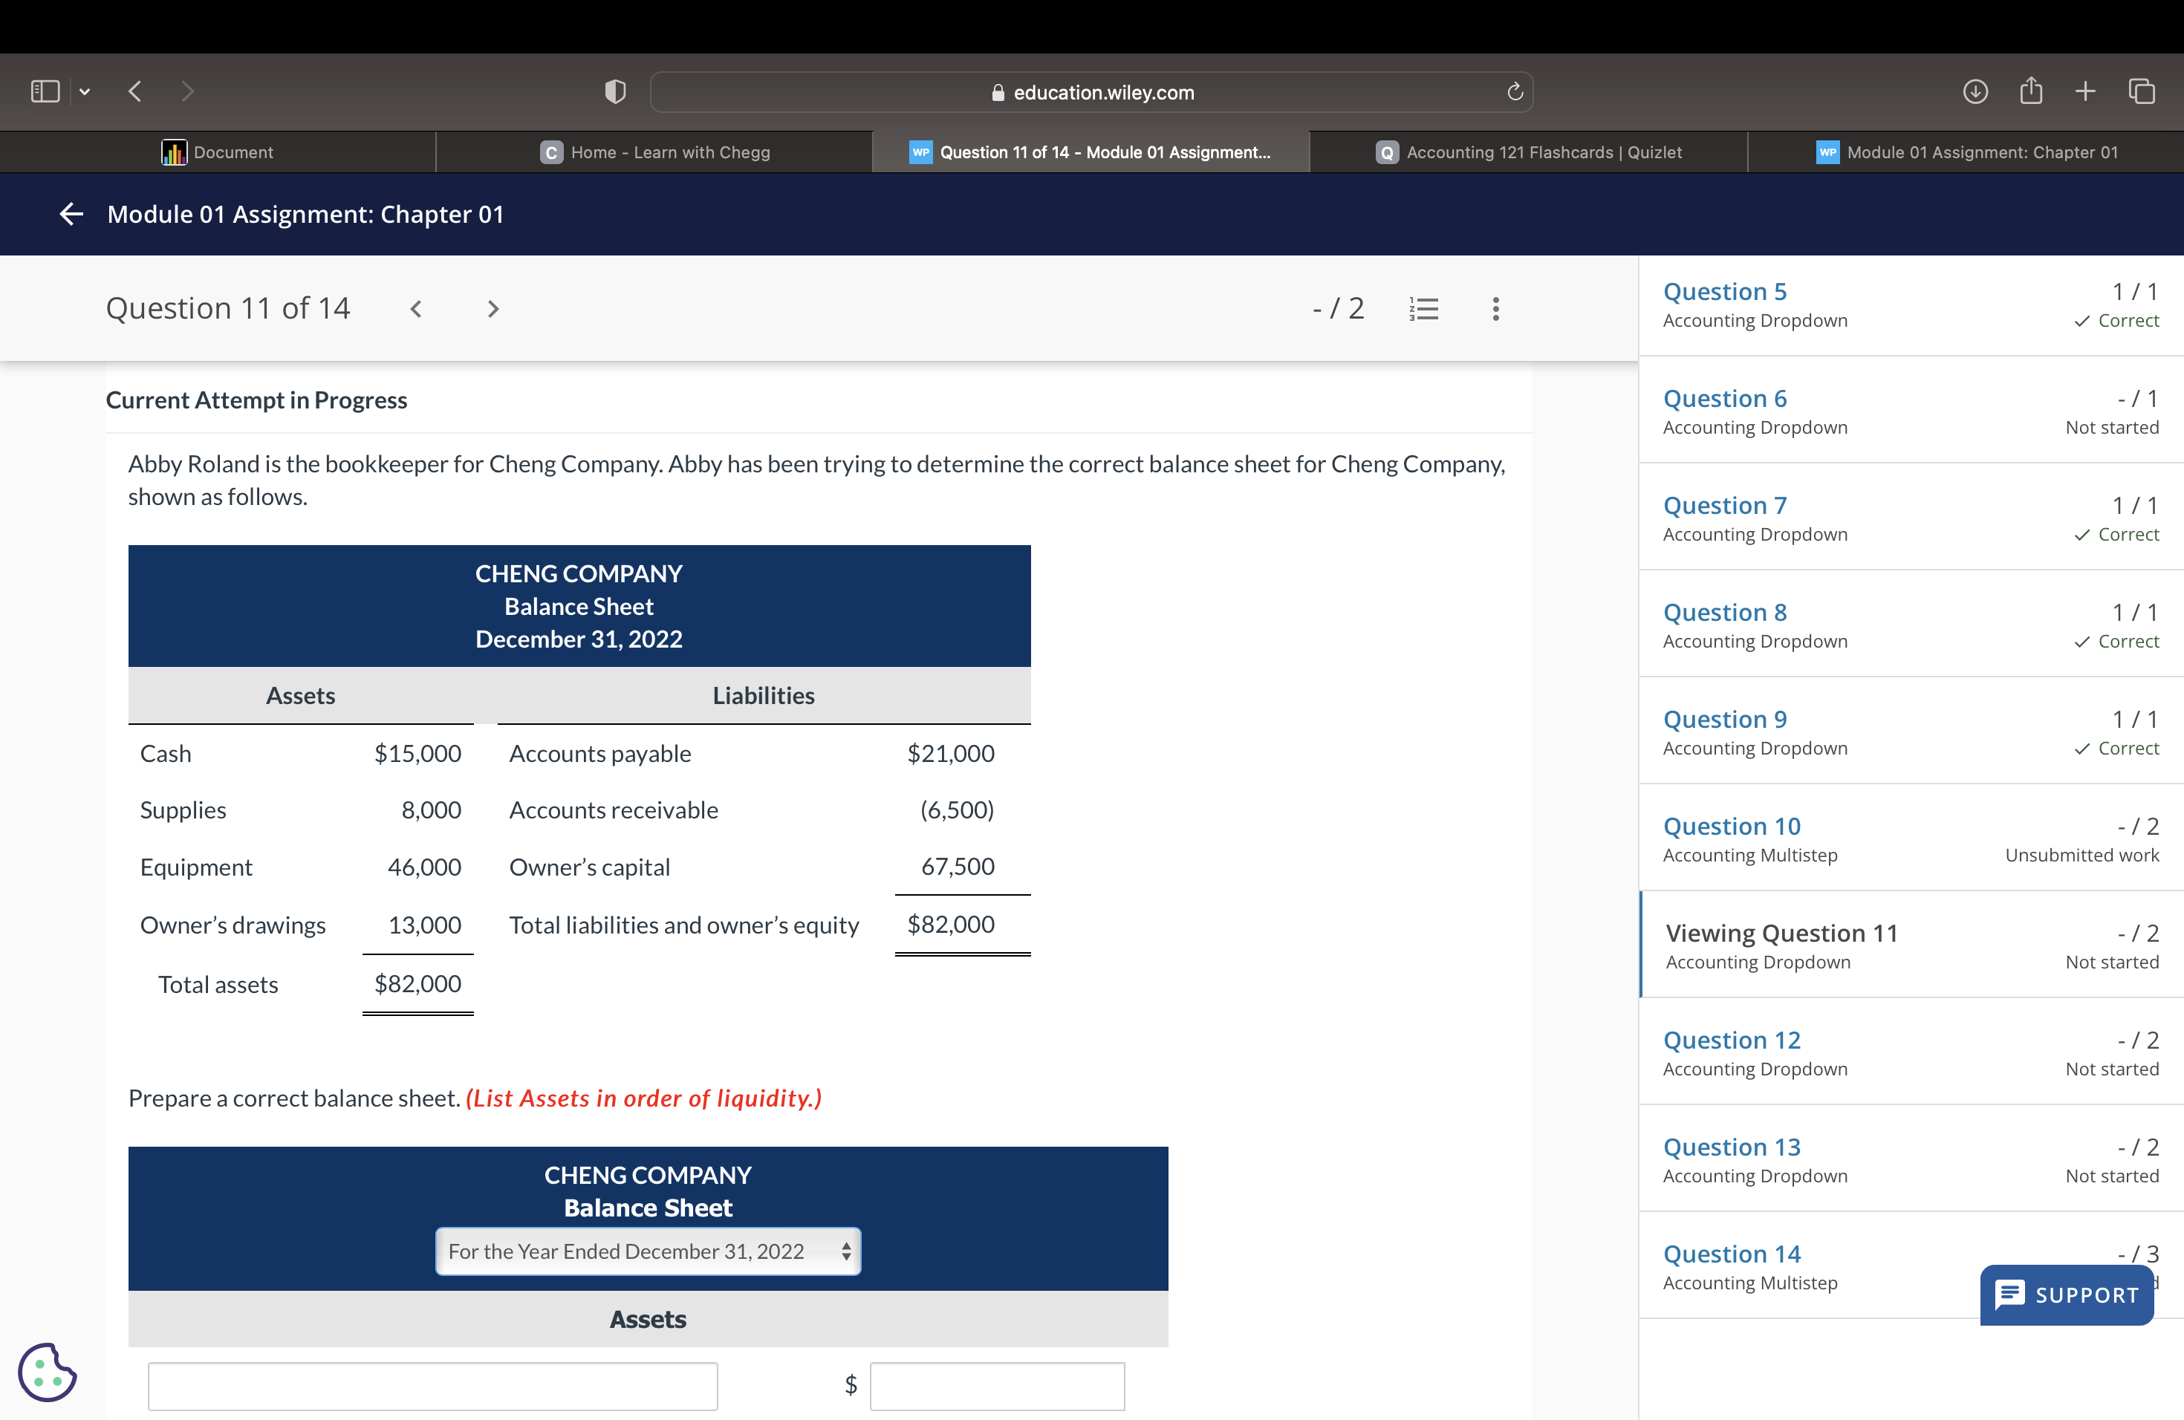
Task: Click the SUPPORT chat button
Action: 2067,1294
